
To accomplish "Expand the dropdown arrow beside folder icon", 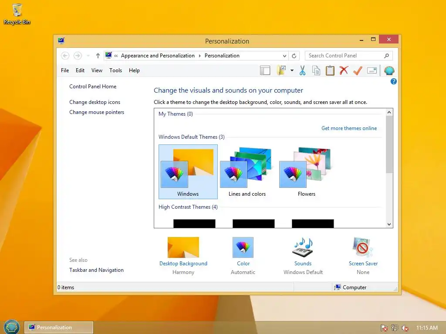I will coord(292,70).
